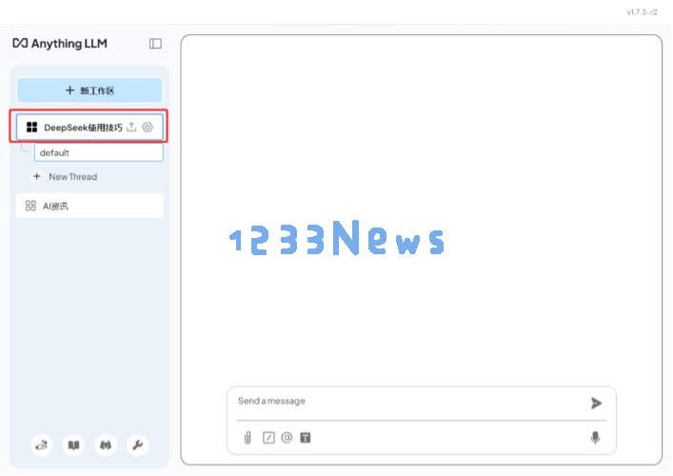
Task: Open settings wrench icon
Action: (137, 446)
